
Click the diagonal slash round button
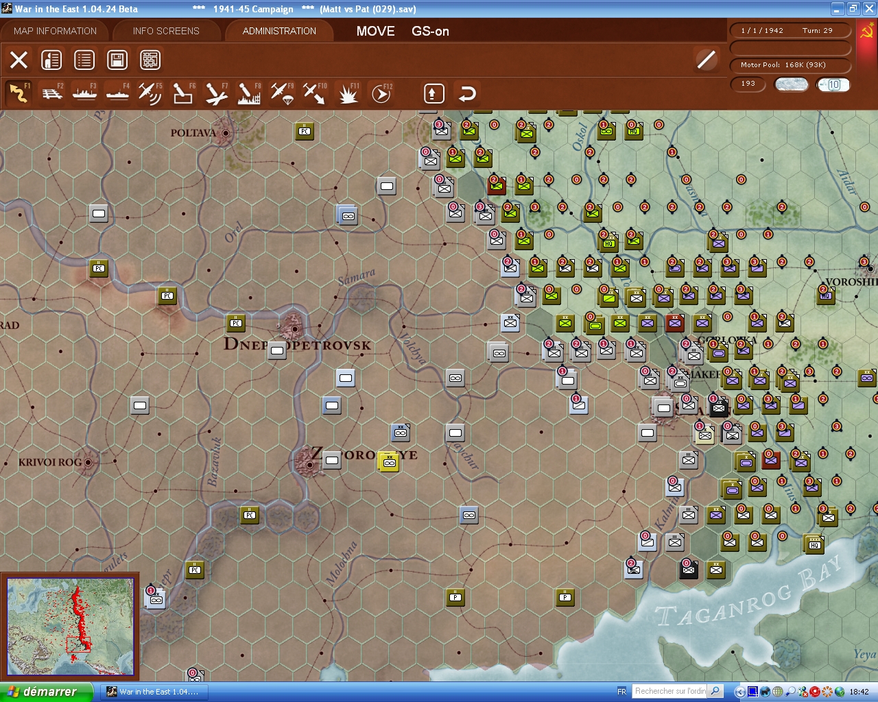pos(706,60)
